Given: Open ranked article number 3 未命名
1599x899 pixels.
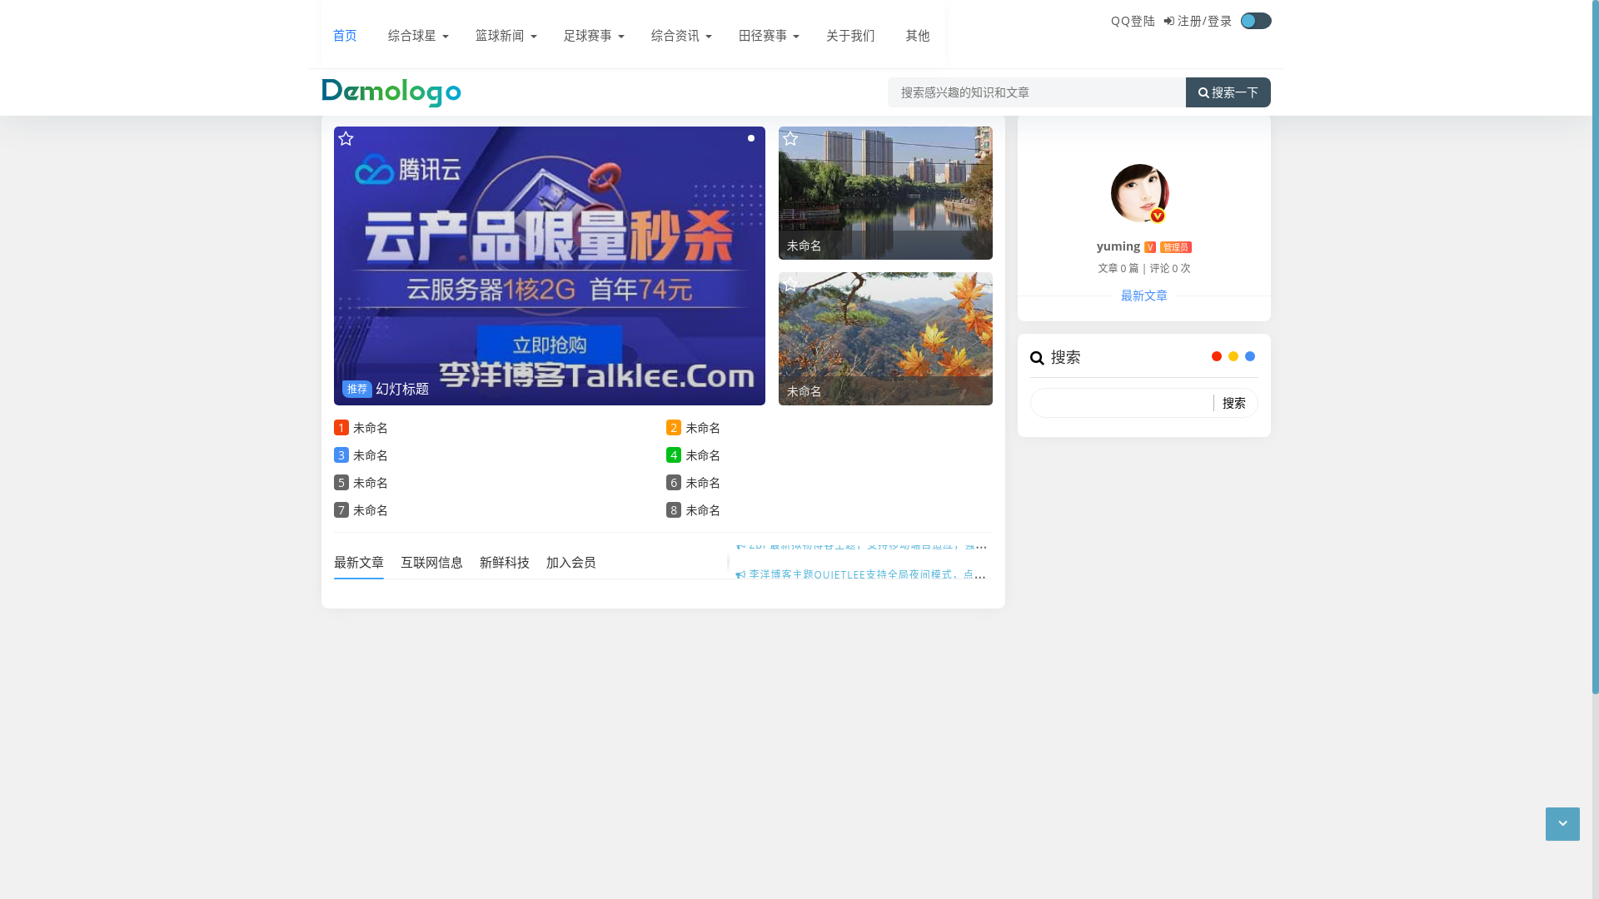Looking at the screenshot, I should [371, 455].
